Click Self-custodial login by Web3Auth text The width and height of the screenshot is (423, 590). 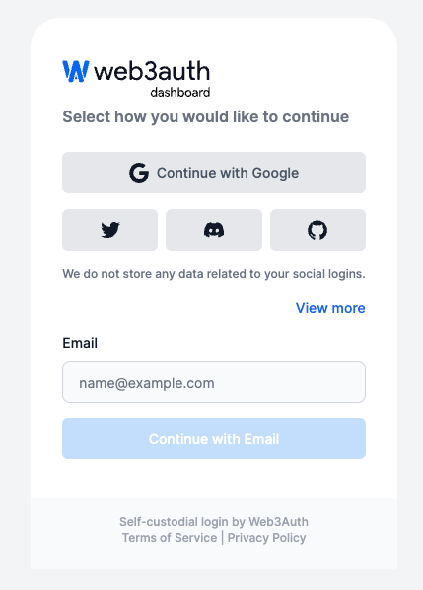point(214,522)
